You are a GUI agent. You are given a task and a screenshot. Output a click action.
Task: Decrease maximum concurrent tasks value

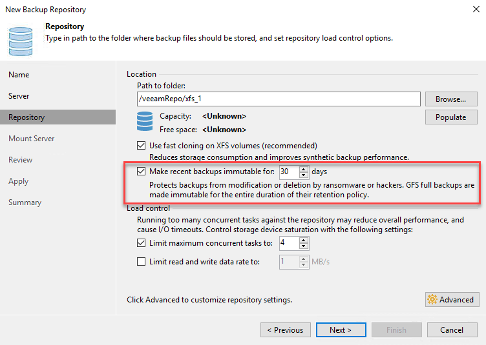coord(304,246)
